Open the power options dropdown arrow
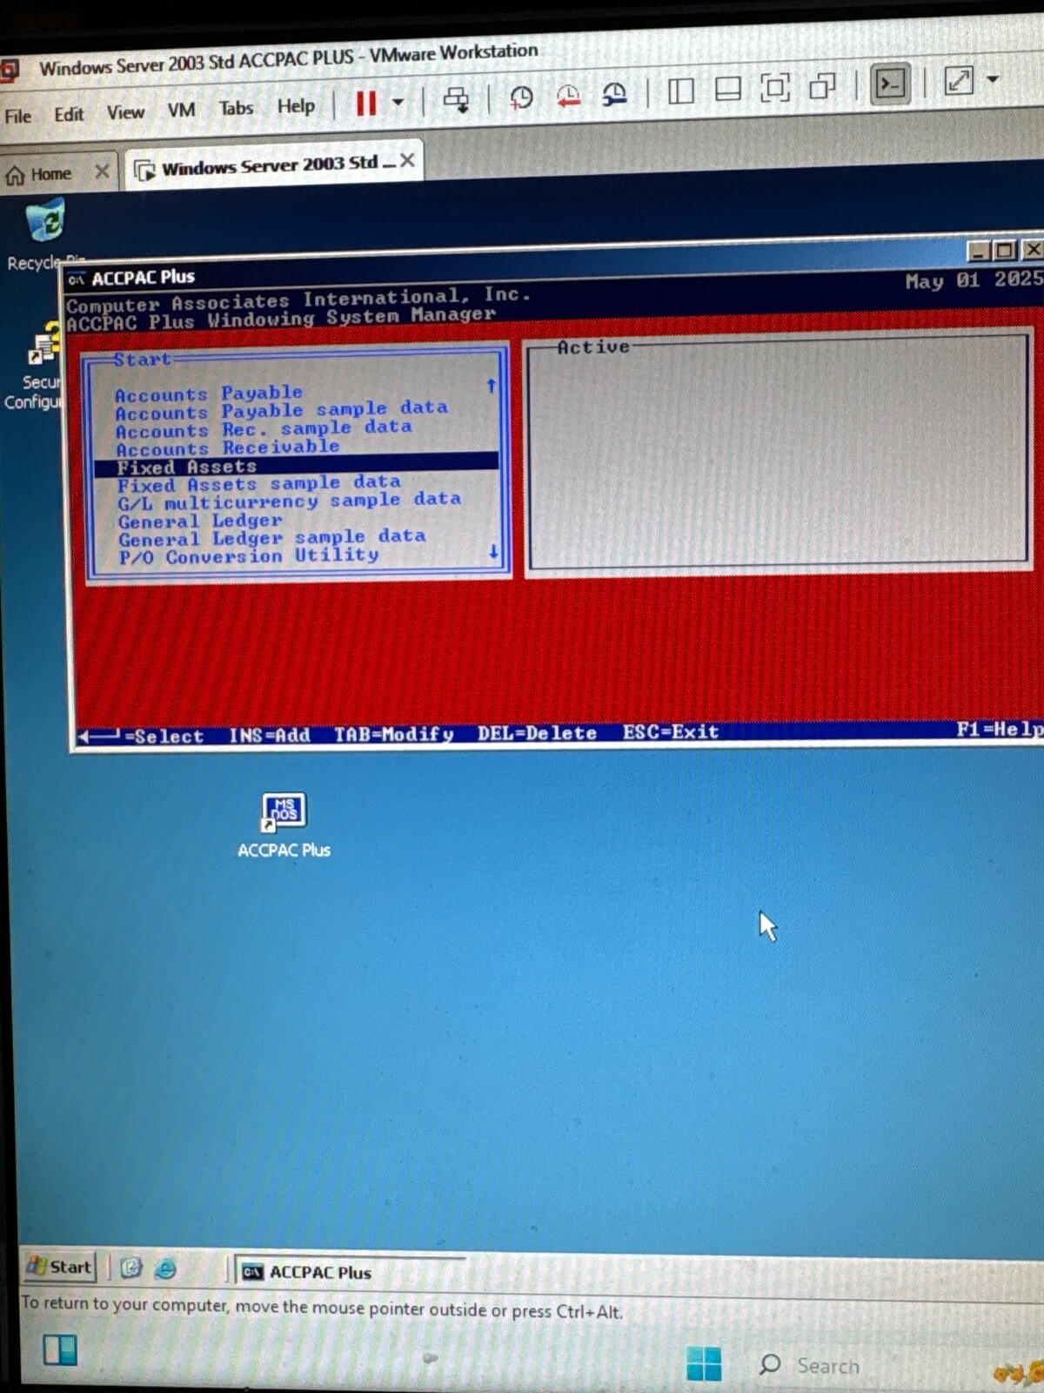The height and width of the screenshot is (1393, 1044). (398, 103)
